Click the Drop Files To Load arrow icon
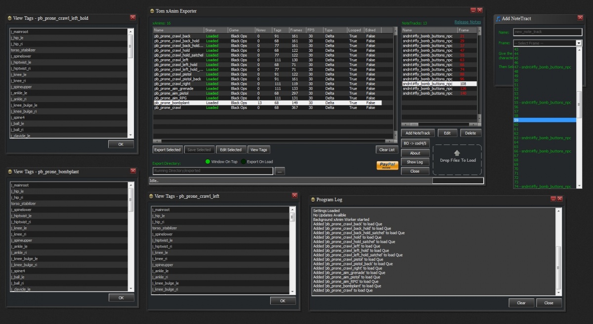 coord(457,154)
